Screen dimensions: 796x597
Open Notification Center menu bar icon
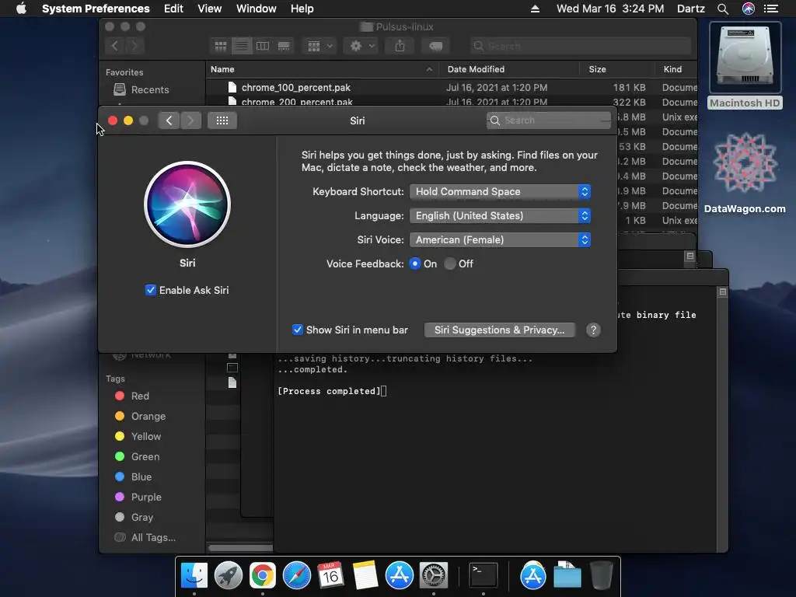click(x=771, y=9)
